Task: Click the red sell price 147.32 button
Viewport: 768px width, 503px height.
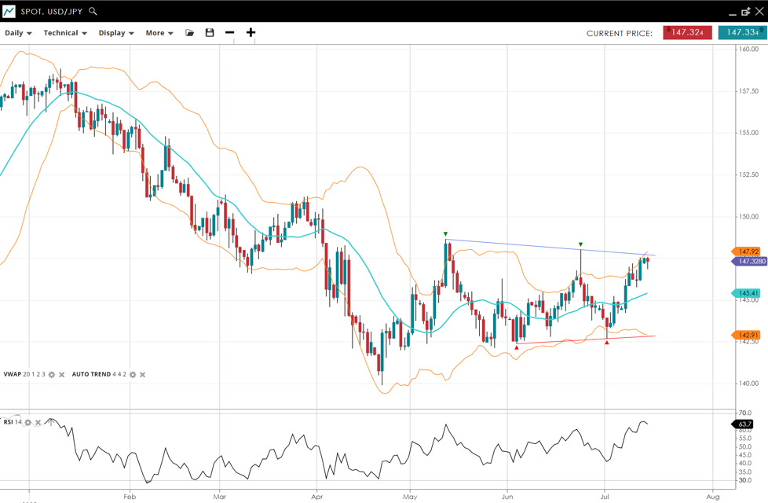Action: click(687, 33)
